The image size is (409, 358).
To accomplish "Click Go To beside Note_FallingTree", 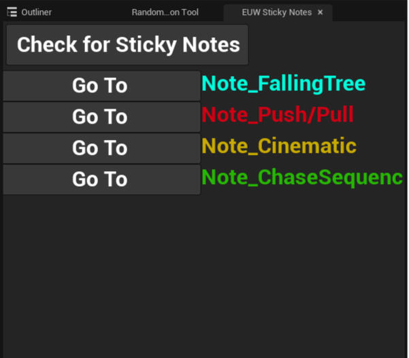I will click(x=100, y=86).
